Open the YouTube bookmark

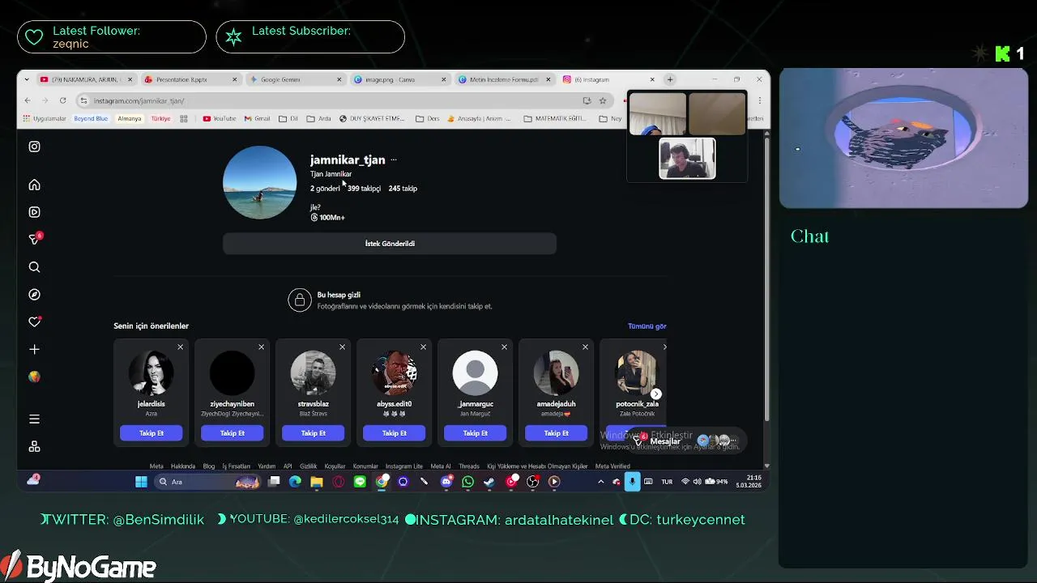pos(220,118)
